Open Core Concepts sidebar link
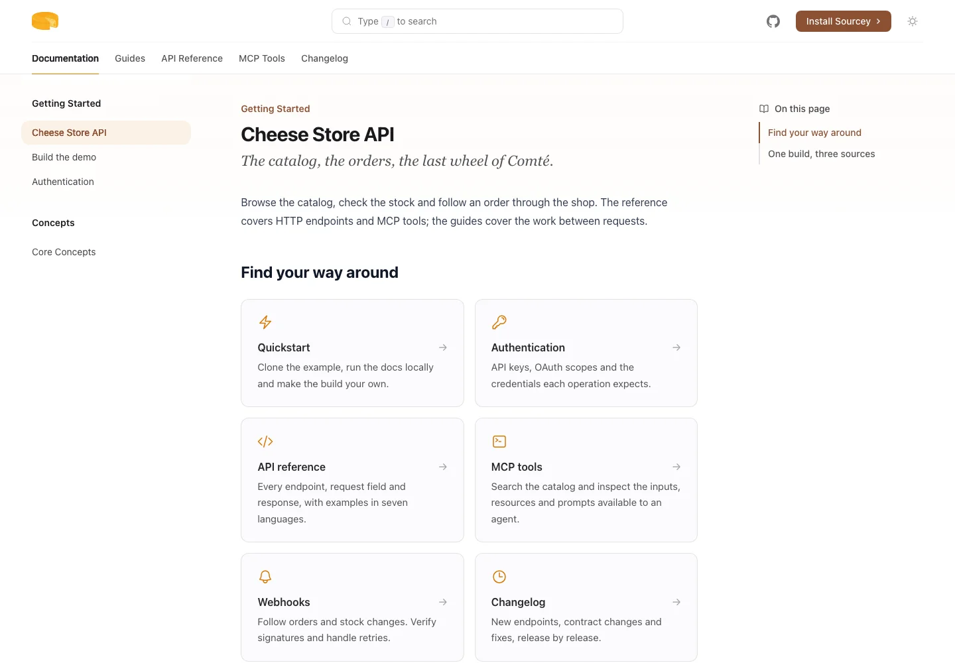Viewport: 955px width, 663px height. point(64,252)
